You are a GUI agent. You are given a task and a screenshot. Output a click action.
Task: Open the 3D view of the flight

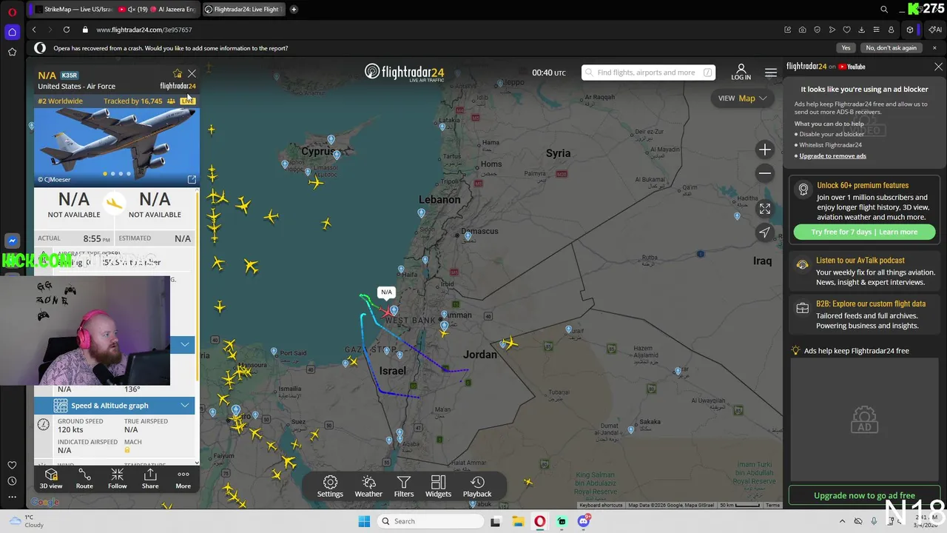tap(51, 478)
